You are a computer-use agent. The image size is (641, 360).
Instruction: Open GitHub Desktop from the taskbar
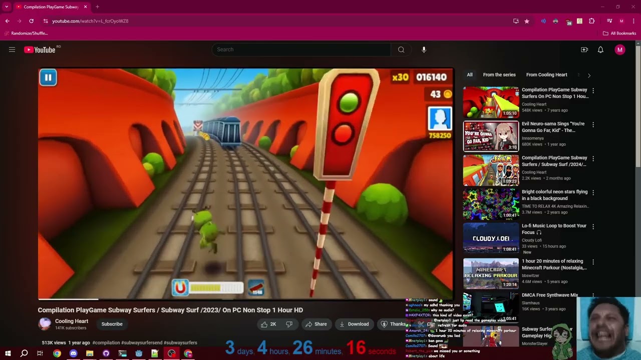click(106, 353)
